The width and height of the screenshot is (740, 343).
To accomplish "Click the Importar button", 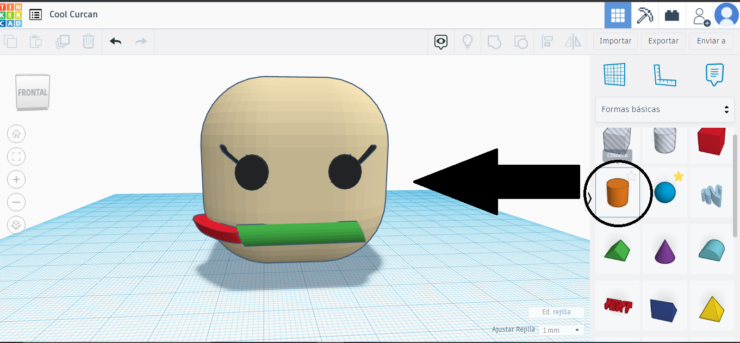I will coord(615,41).
